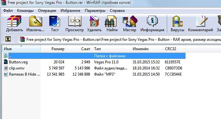
Task: Select the Button.veg file name
Action: click(x=18, y=62)
